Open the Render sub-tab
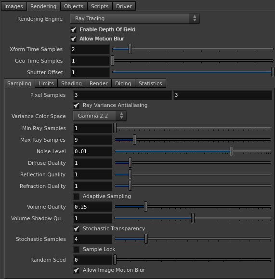 pyautogui.click(x=99, y=83)
